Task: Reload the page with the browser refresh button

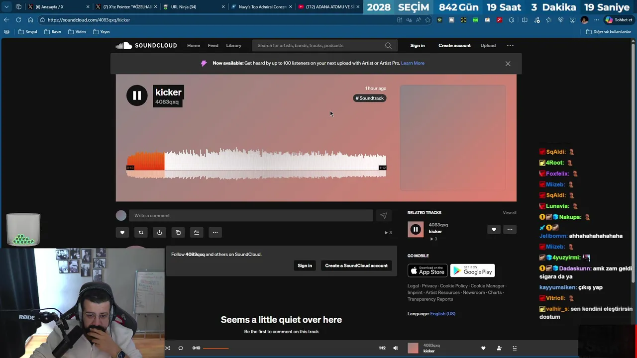Action: 18,20
